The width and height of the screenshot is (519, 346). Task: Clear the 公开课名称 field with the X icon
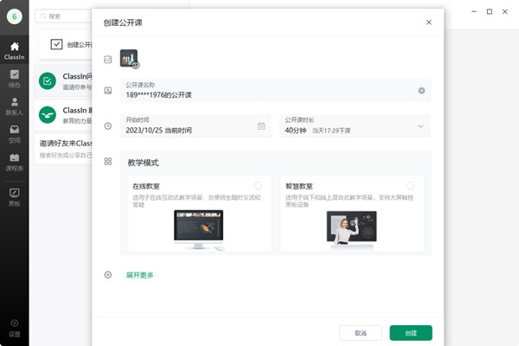[421, 90]
